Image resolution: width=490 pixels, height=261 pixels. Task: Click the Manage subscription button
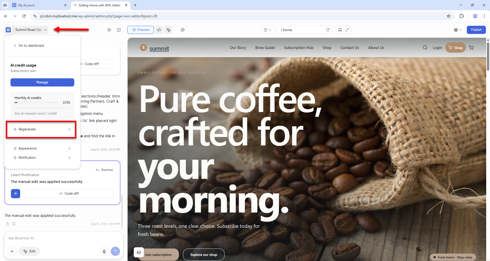[42, 82]
